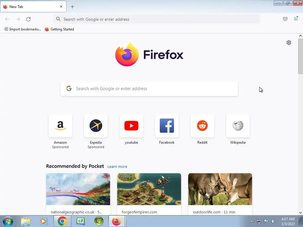The image size is (303, 227).
Task: Click the search magnifier icon in address bar
Action: pyautogui.click(x=58, y=19)
